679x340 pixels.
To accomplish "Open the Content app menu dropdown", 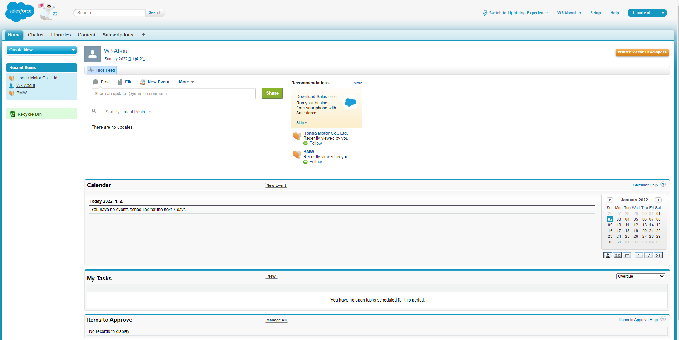I will [x=663, y=13].
